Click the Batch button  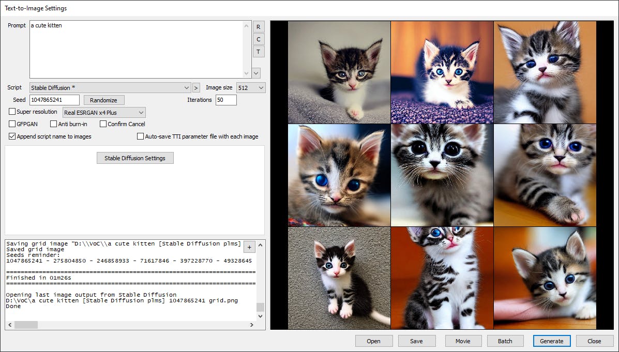tap(505, 341)
